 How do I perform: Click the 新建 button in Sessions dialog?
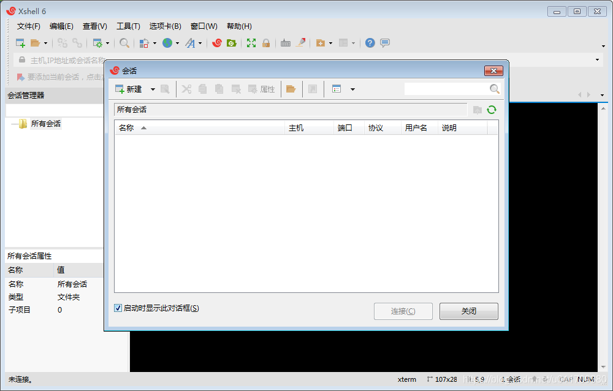tap(129, 89)
